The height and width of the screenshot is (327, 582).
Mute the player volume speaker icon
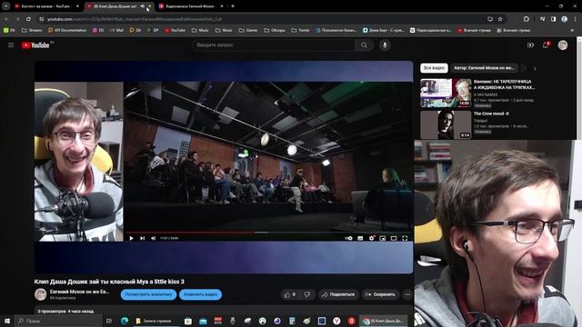point(154,238)
